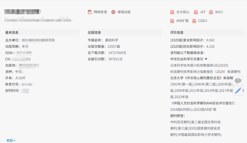Click the JST badge label
247x143 pixels.
(x=203, y=12)
